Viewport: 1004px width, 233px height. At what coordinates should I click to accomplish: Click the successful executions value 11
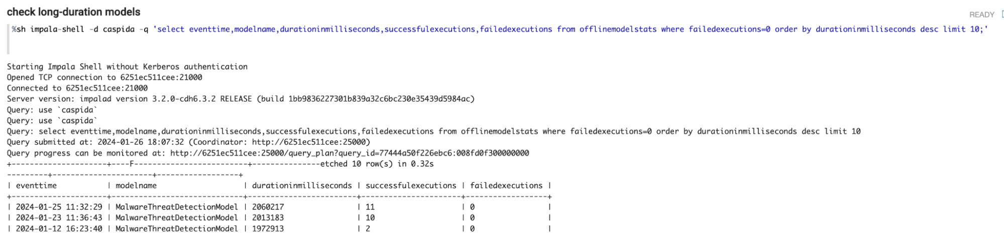[x=370, y=207]
